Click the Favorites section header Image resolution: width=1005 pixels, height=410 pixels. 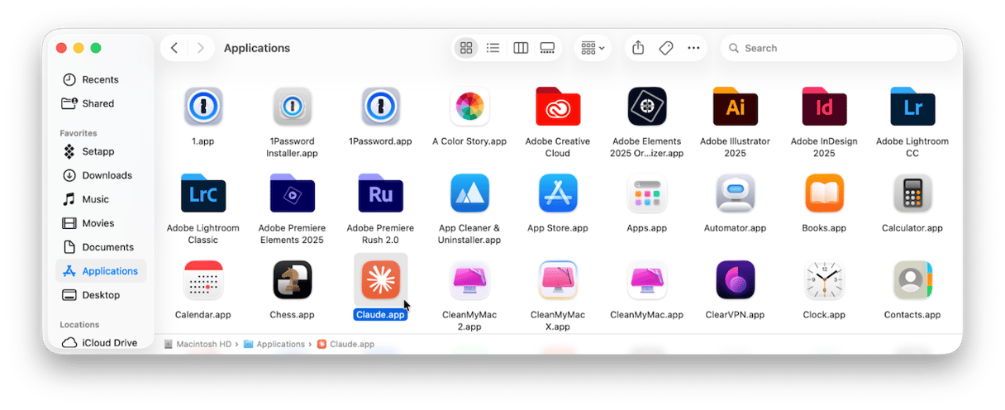(x=79, y=133)
